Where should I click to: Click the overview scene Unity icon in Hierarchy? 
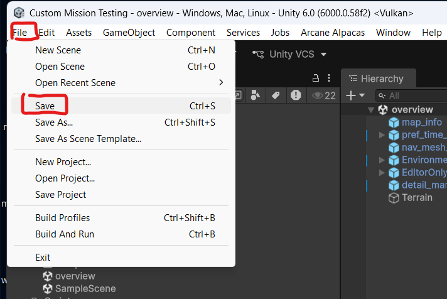coord(383,109)
